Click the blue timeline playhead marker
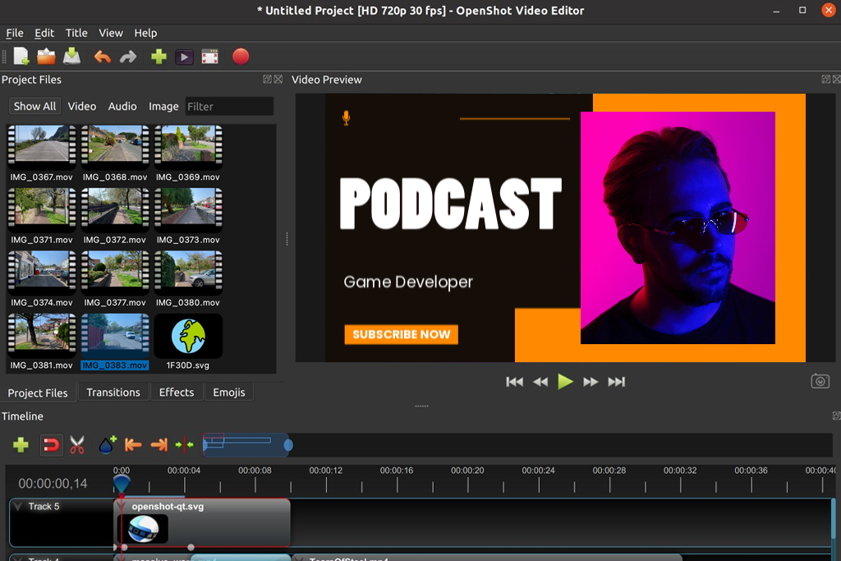This screenshot has width=841, height=561. tap(122, 483)
